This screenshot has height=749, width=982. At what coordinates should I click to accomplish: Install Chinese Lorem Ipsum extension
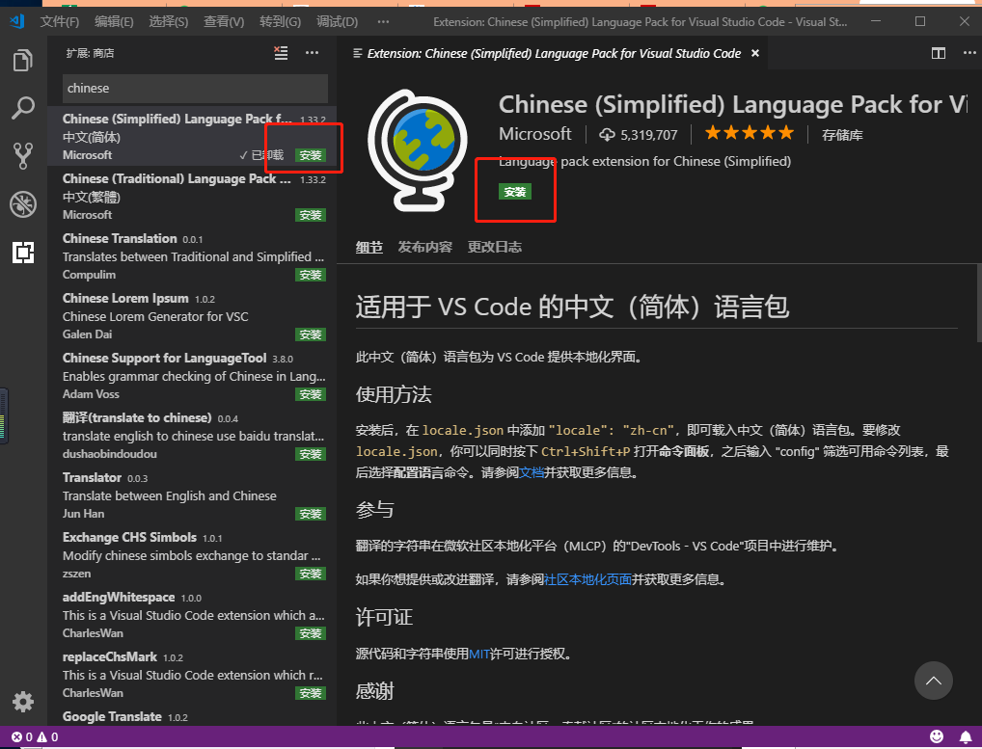pos(310,334)
